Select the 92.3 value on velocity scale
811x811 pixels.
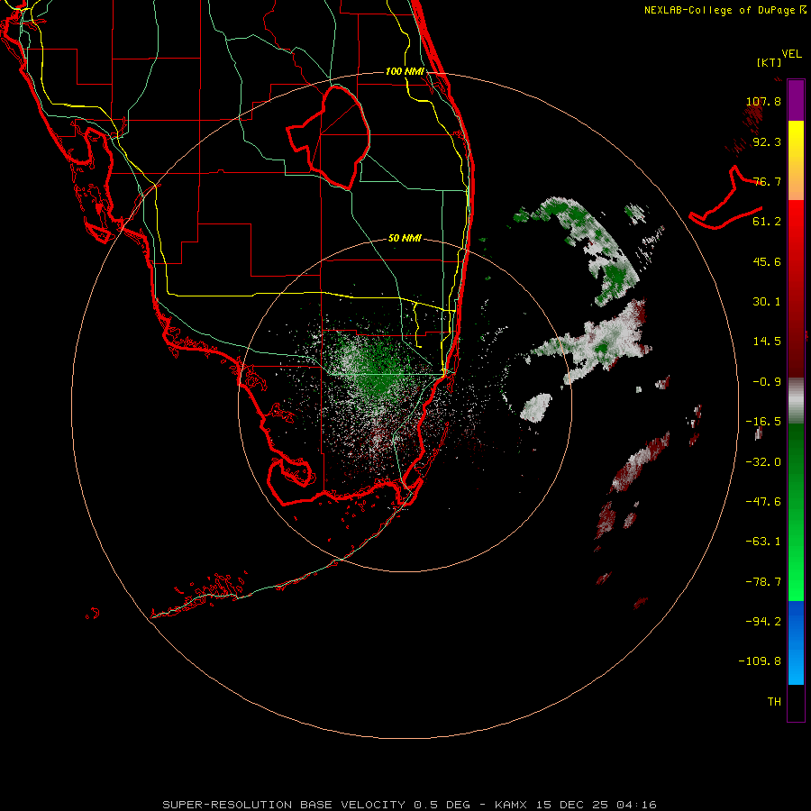767,141
